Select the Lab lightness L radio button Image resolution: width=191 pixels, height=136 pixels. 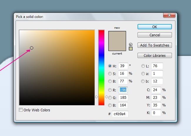[x=143, y=66]
